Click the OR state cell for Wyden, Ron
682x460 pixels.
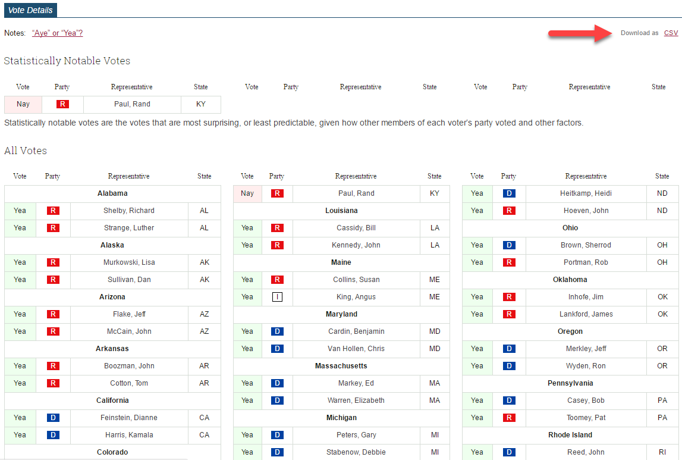coord(662,366)
